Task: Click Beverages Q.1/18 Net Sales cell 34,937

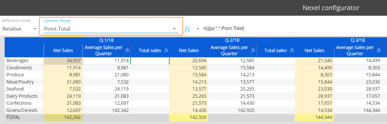Action: click(63, 61)
